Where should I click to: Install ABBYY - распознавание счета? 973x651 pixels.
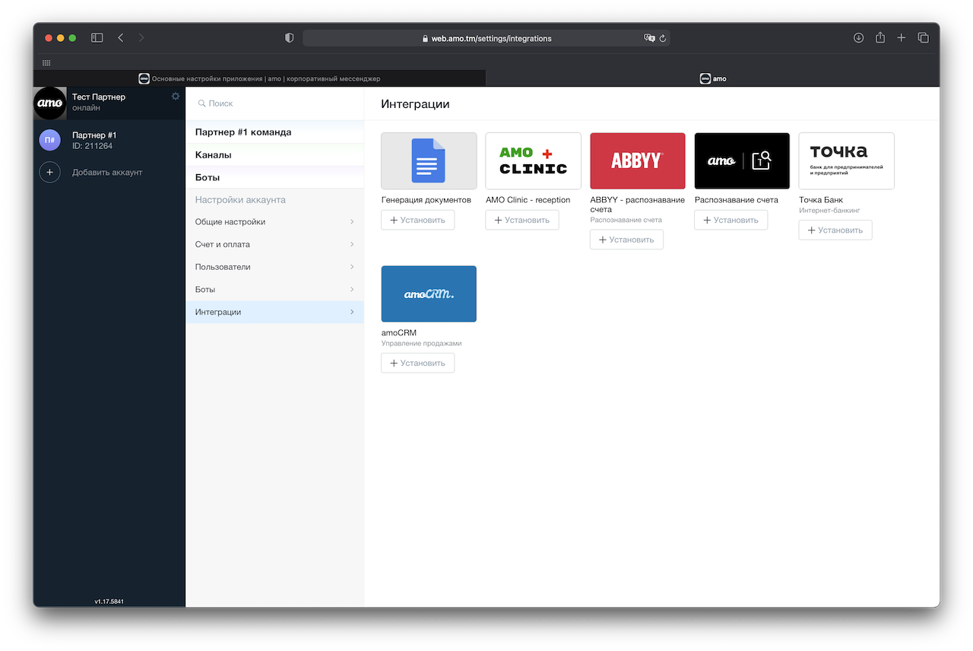click(x=626, y=240)
